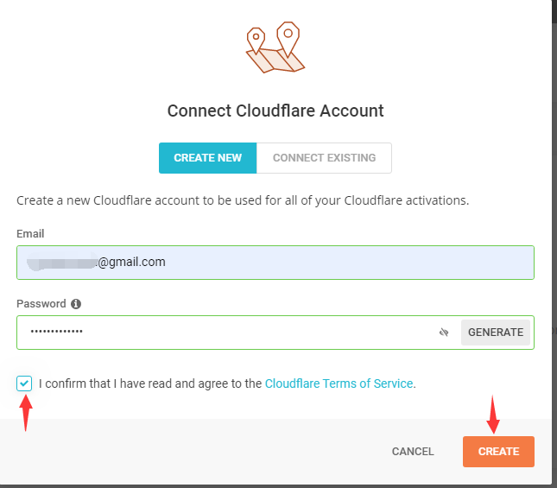The image size is (557, 488).
Task: Click the blurred part of the email address
Action: click(x=60, y=263)
